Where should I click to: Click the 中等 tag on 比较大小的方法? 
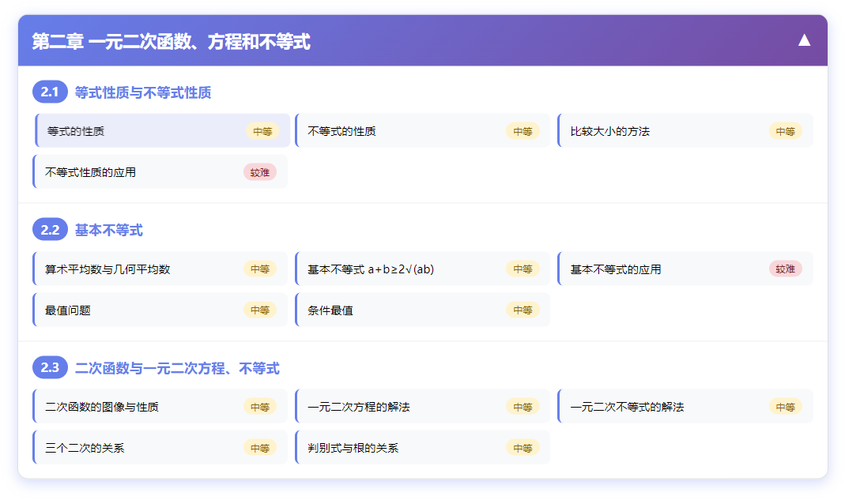pyautogui.click(x=785, y=131)
